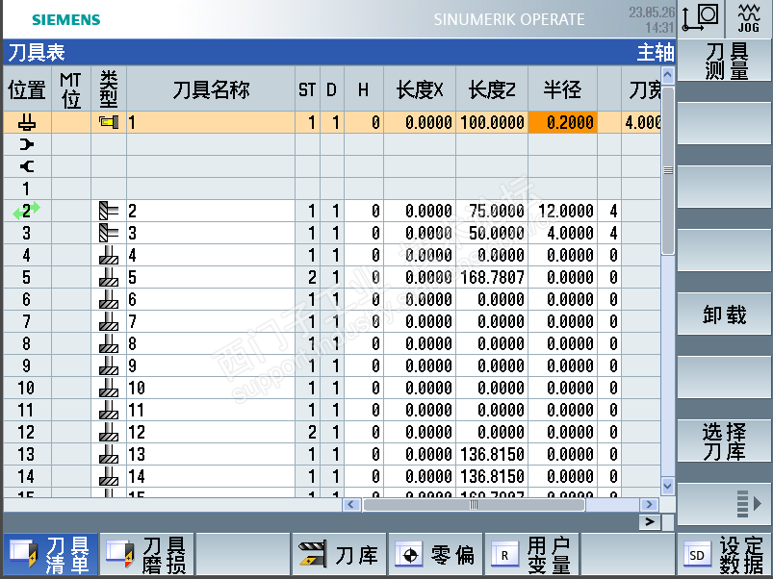
Task: Select magazine position number 10
Action: [x=26, y=388]
